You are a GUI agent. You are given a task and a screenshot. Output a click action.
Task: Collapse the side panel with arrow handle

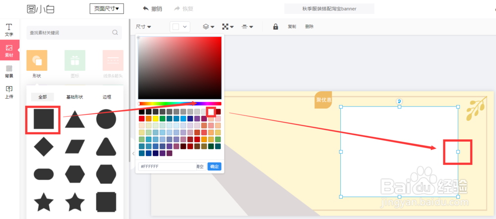click(133, 154)
